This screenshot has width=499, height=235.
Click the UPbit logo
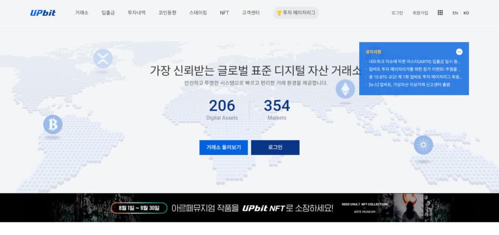pos(43,13)
